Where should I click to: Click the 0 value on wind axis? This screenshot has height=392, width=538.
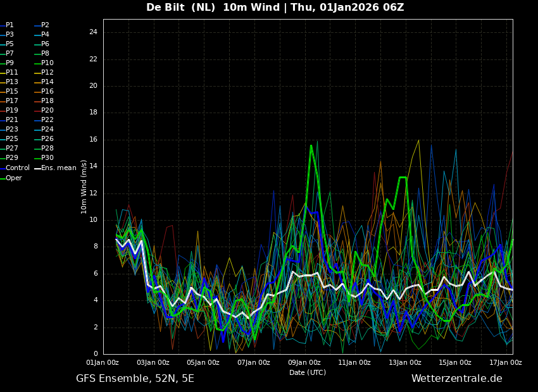(x=96, y=354)
